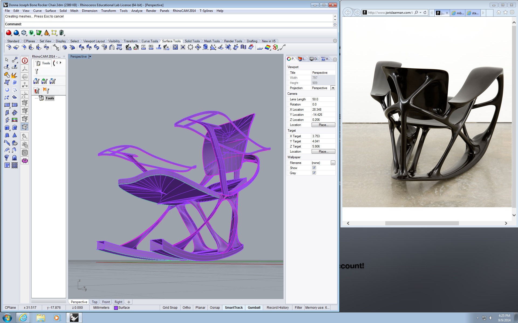Viewport: 518px width, 323px height.
Task: Click the Camera Location Place button
Action: (x=323, y=125)
